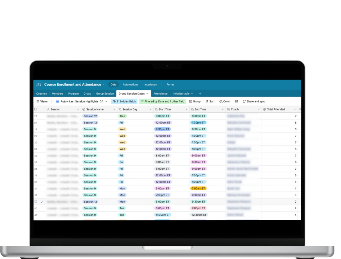Click Share and sync icon button

[244, 101]
